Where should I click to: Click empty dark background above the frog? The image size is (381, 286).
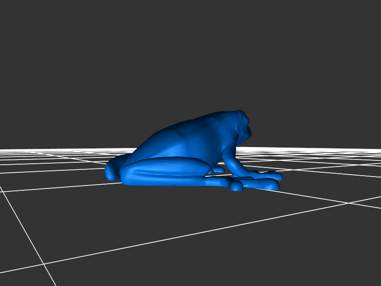click(190, 57)
